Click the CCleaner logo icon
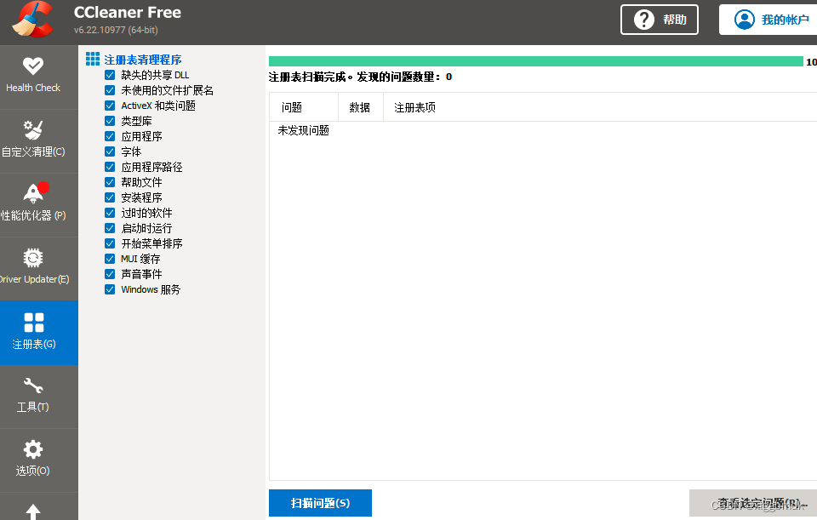Screen dimensions: 817x520 33,20
